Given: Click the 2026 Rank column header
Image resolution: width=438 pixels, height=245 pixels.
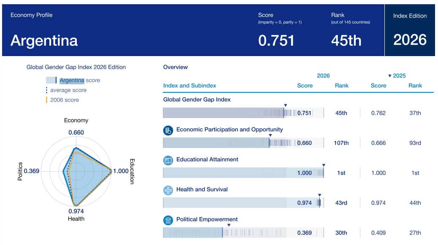Looking at the screenshot, I should click(342, 85).
